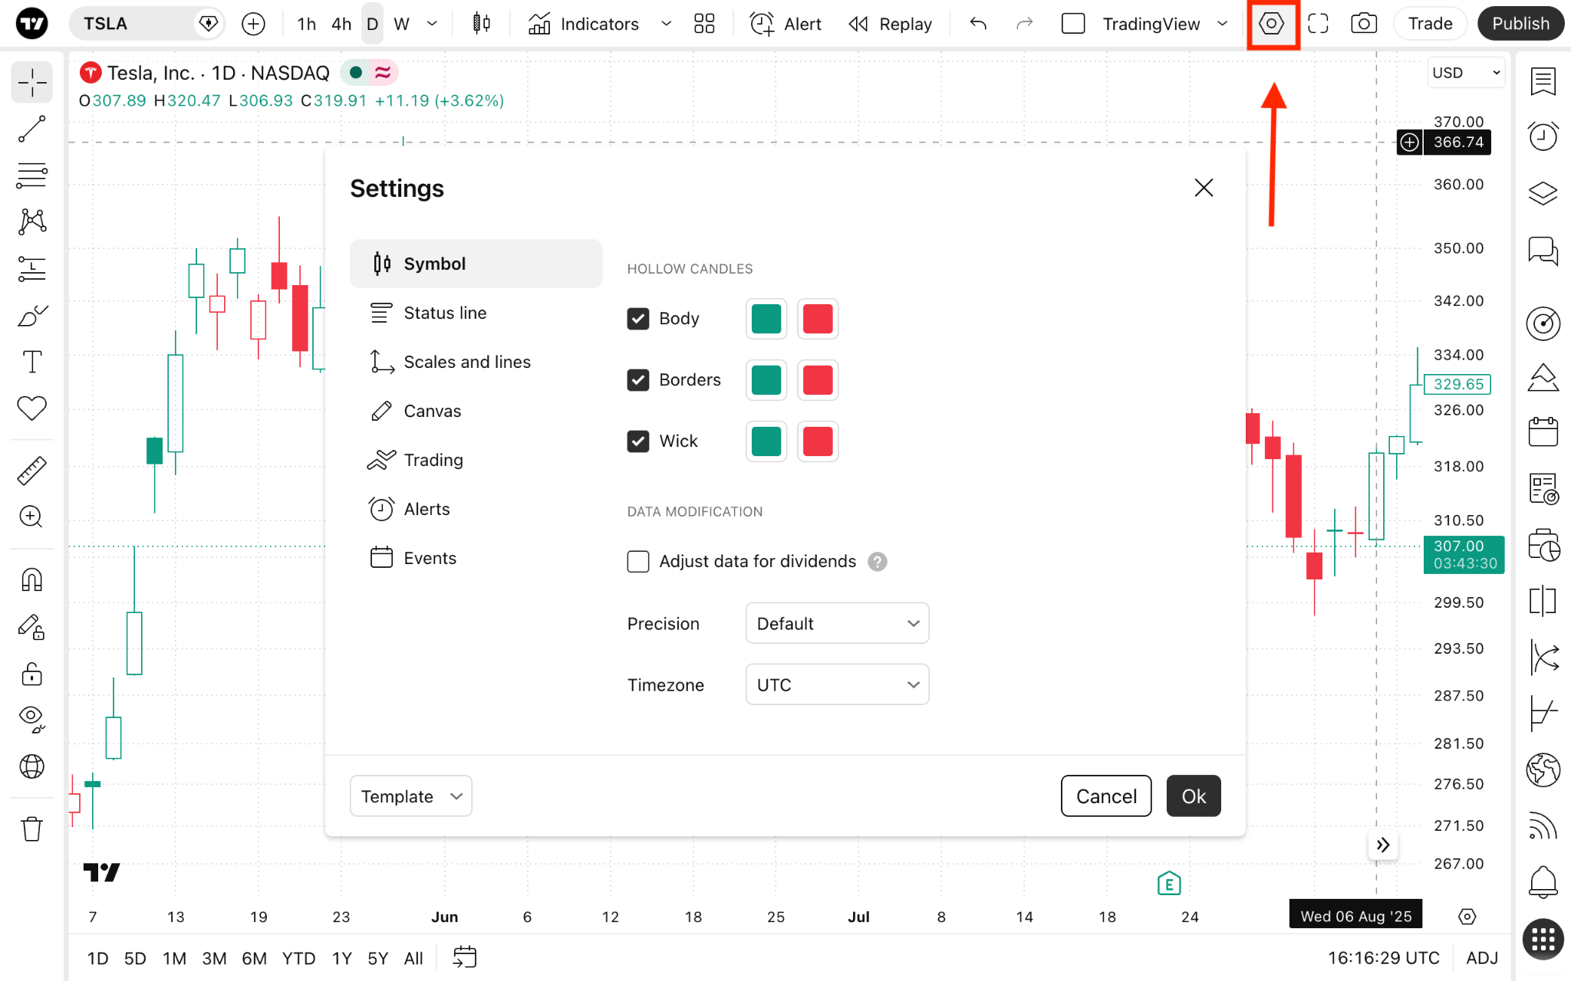Viewport: 1571px width, 981px height.
Task: Open the Timezone dropdown
Action: pyautogui.click(x=837, y=684)
